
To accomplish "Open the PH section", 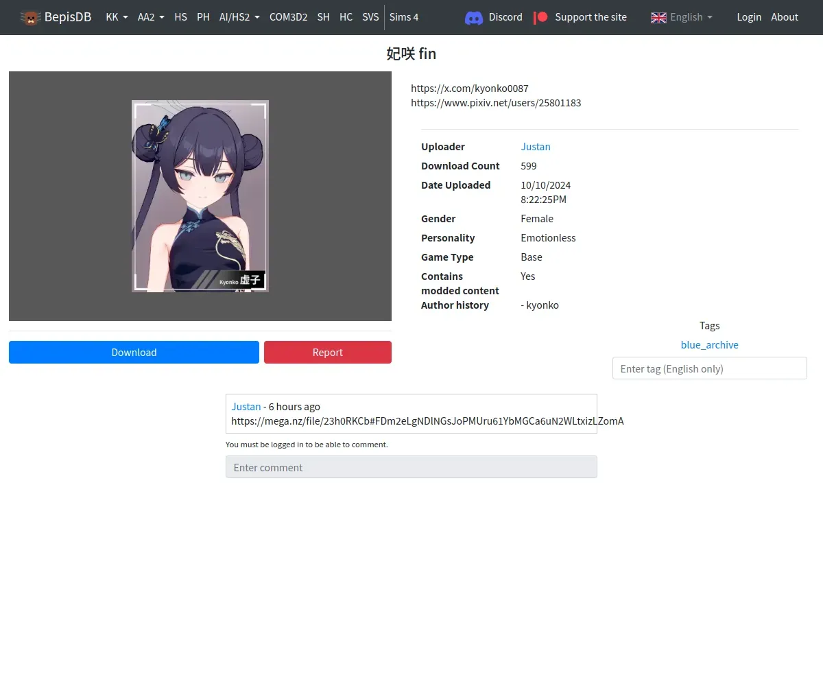I will click(x=203, y=17).
